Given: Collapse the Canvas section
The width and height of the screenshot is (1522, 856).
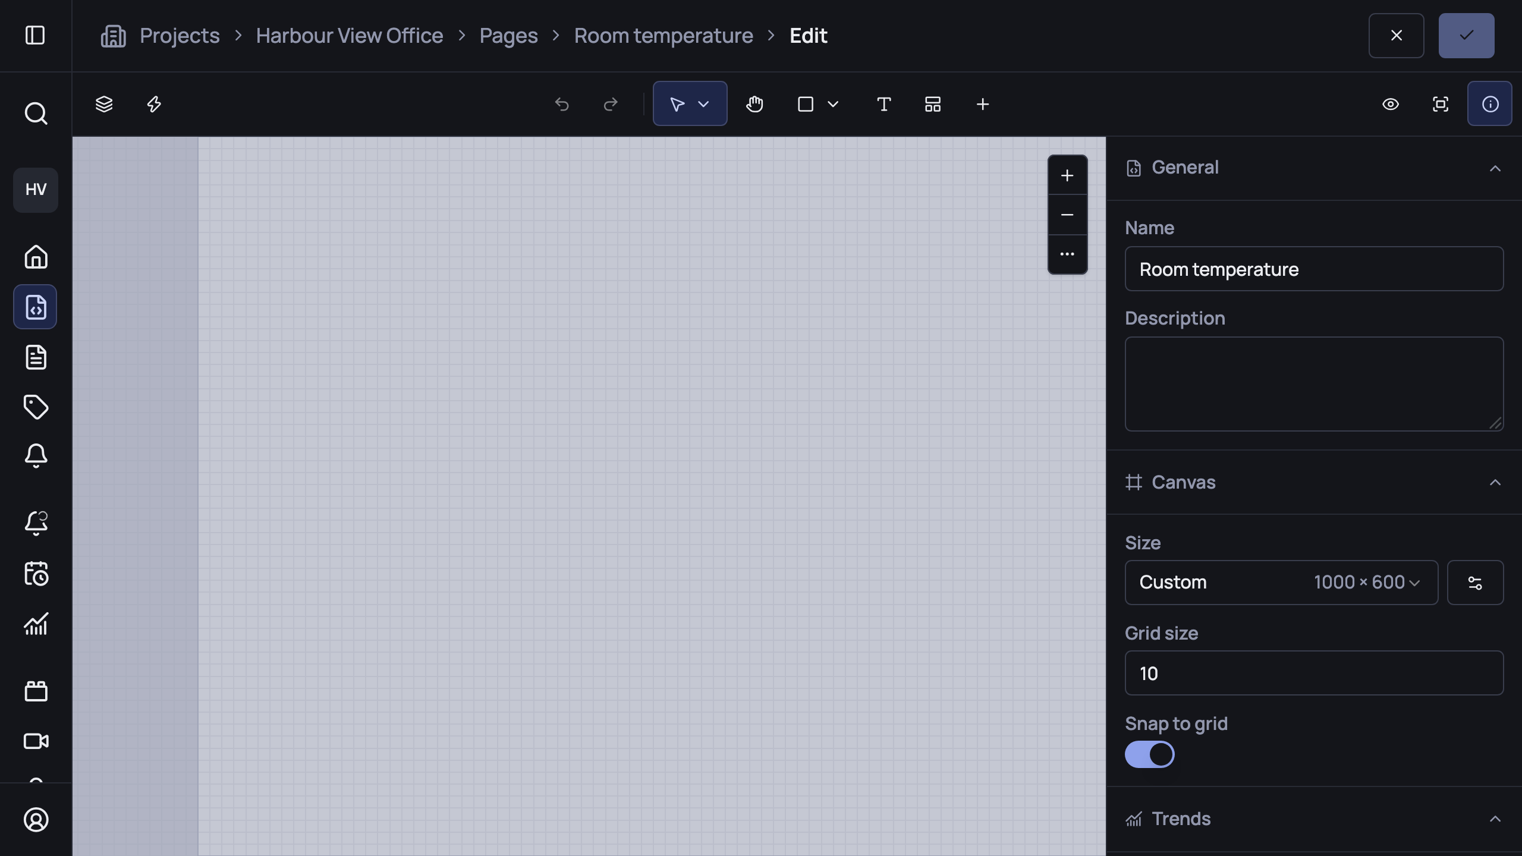Looking at the screenshot, I should (1495, 482).
